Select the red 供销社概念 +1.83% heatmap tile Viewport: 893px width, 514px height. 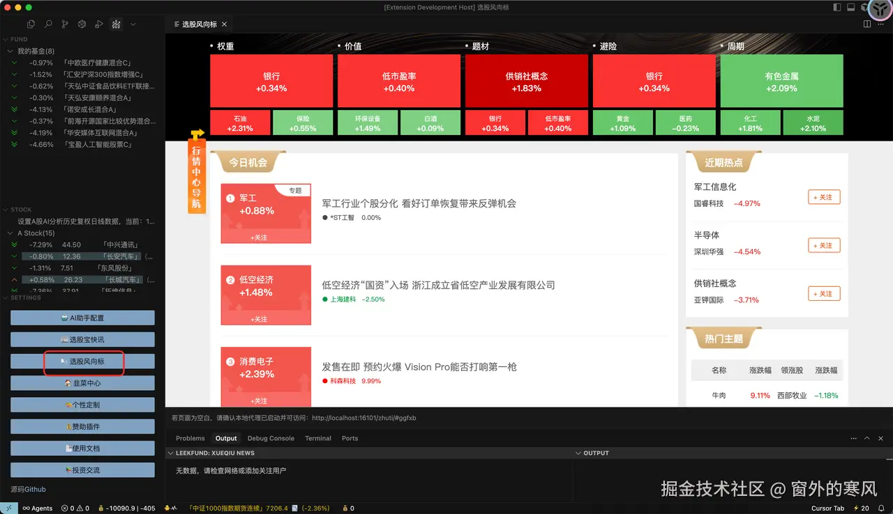point(526,81)
